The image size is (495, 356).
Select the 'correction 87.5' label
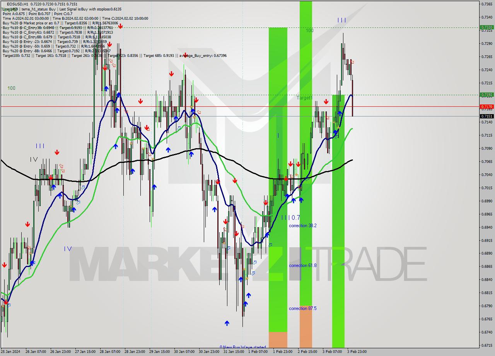coord(303,308)
